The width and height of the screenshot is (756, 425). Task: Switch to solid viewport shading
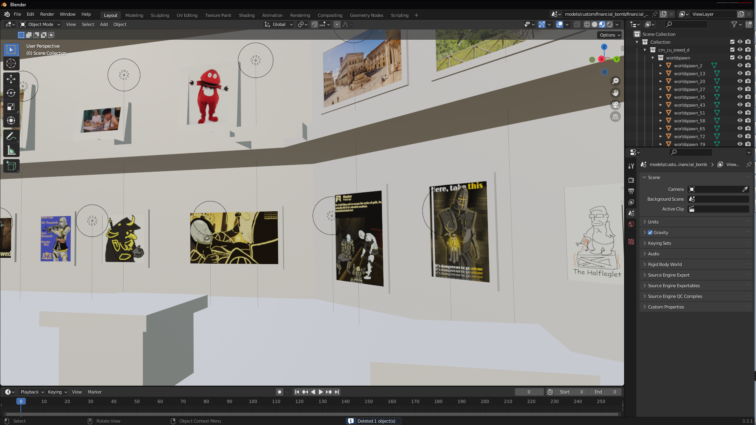[x=595, y=24]
